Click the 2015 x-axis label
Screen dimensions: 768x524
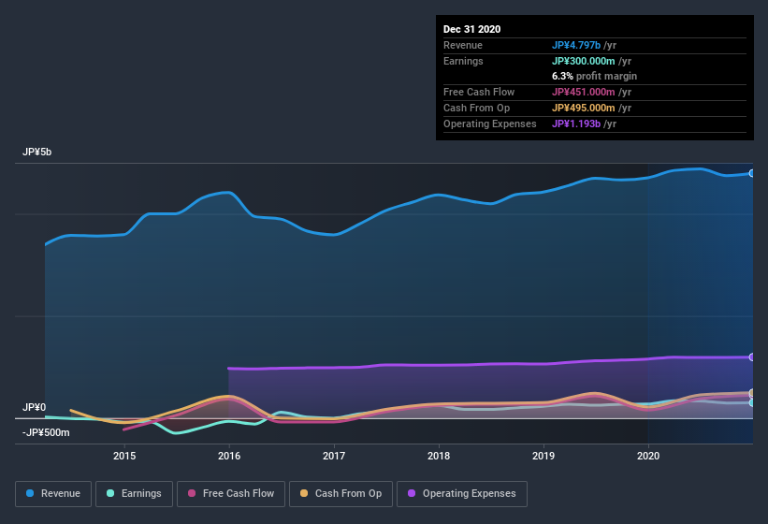[124, 456]
